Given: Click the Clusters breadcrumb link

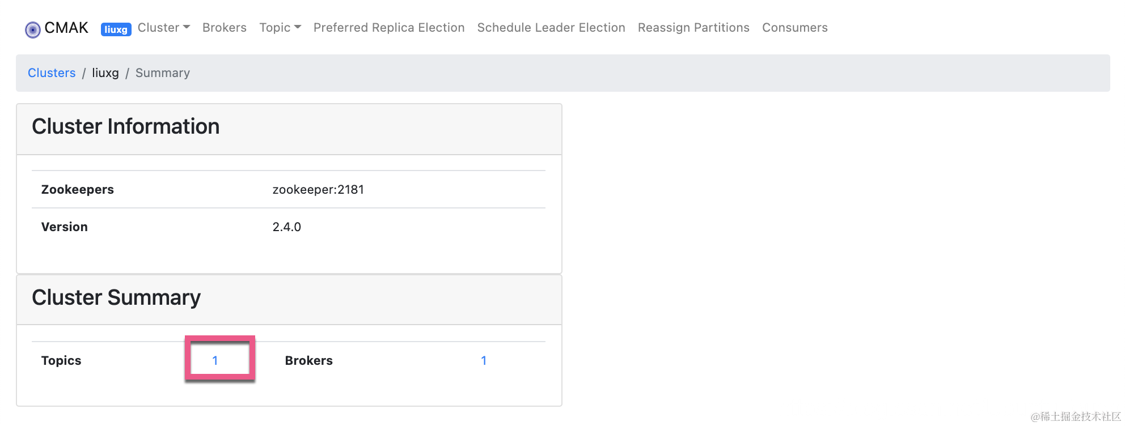Looking at the screenshot, I should pos(52,73).
